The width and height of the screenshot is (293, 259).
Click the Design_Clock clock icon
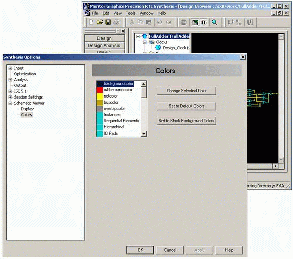click(158, 48)
